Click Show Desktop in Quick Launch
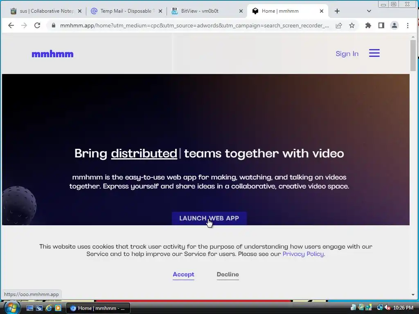Image resolution: width=419 pixels, height=314 pixels. (29, 308)
